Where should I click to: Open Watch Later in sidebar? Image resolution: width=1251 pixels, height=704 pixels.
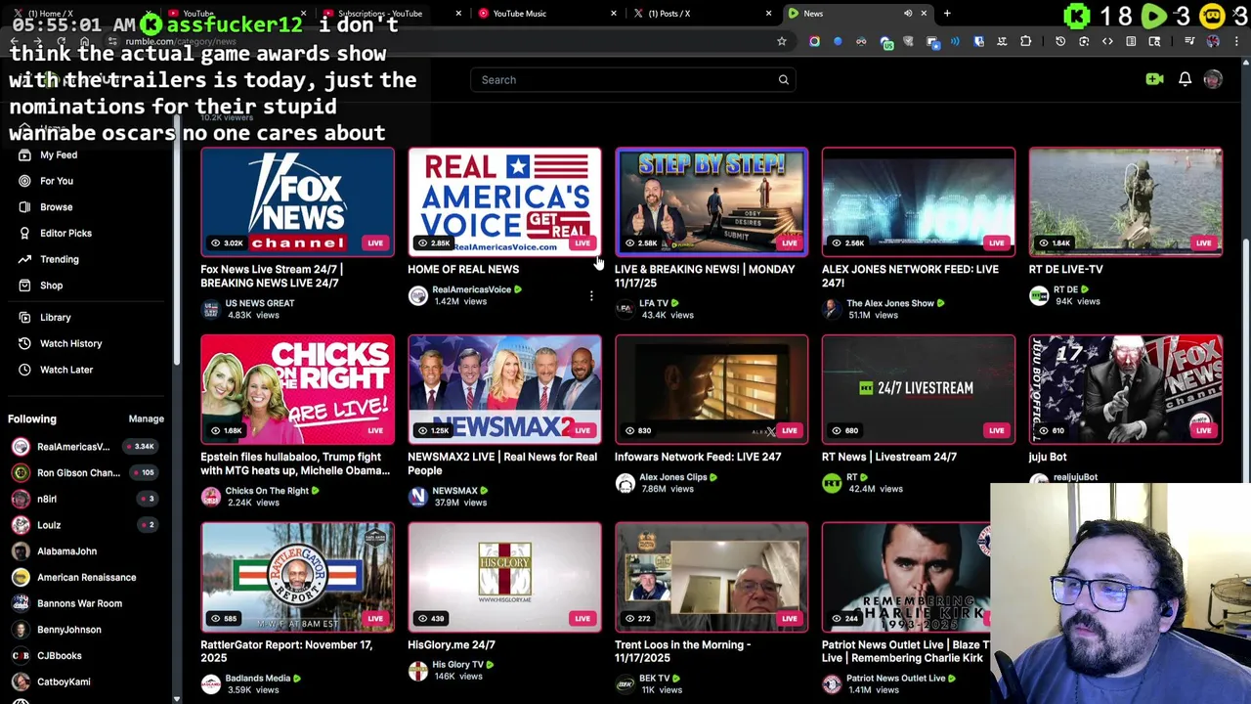[x=65, y=370]
